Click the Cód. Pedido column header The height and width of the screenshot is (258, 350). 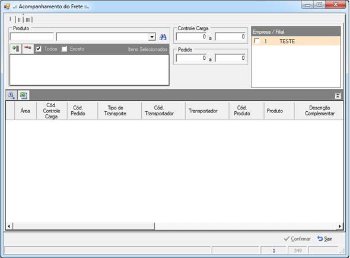point(82,111)
